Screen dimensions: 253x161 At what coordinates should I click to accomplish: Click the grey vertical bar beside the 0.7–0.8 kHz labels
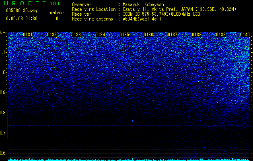[8, 124]
